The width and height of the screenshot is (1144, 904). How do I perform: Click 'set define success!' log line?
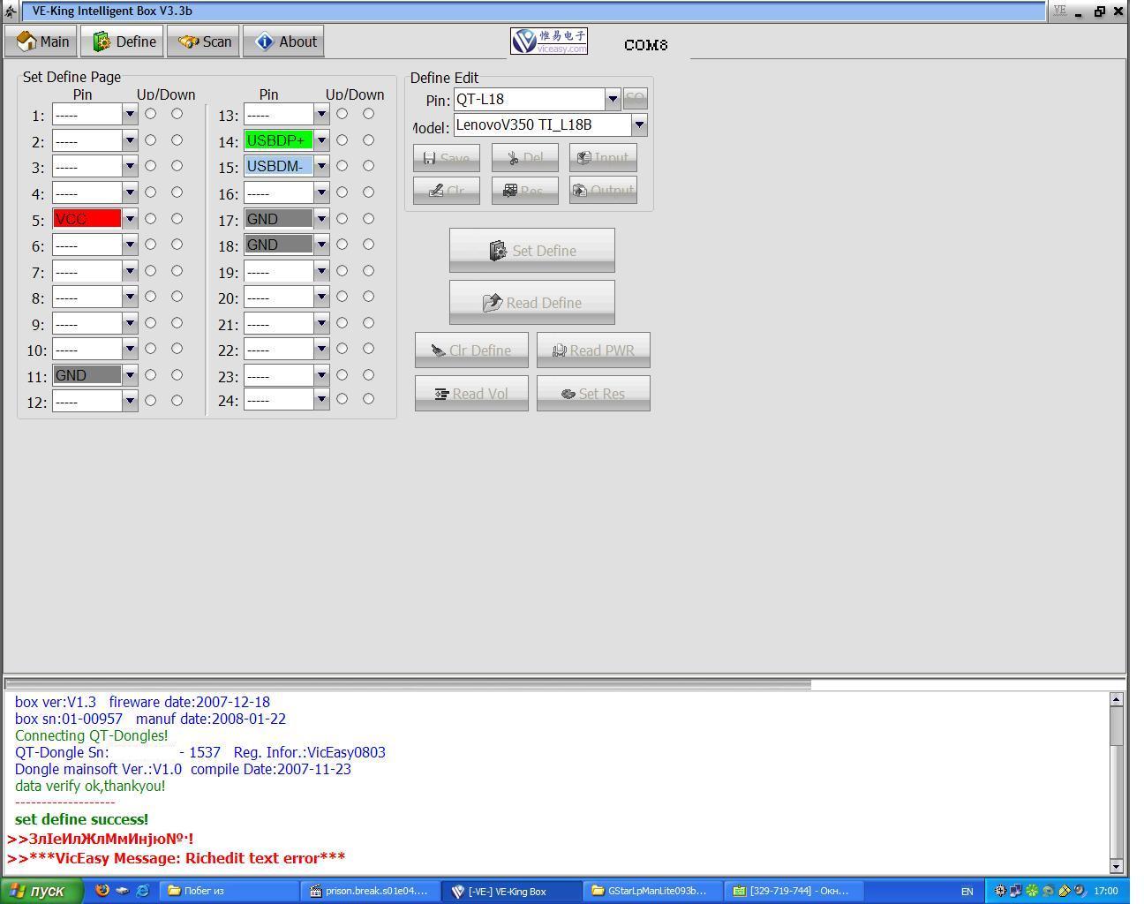pyautogui.click(x=82, y=819)
